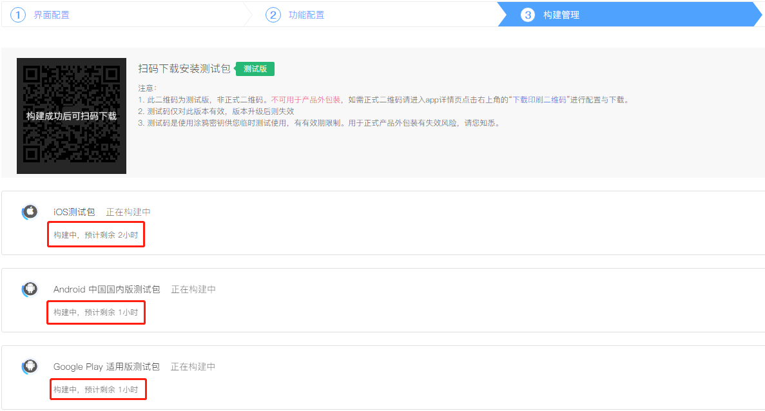Image resolution: width=765 pixels, height=411 pixels.
Task: Click the 注意: label
Action: pos(148,88)
